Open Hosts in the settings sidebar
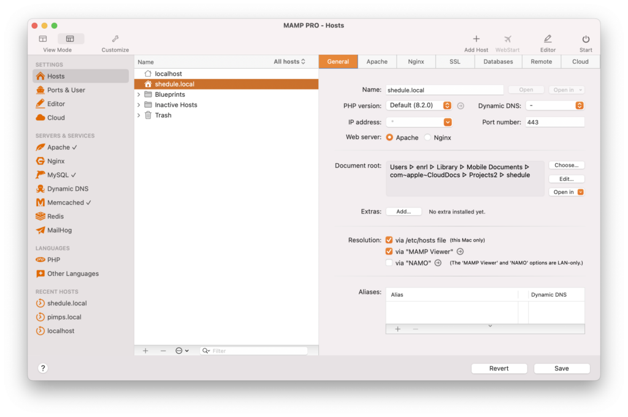This screenshot has height=417, width=628. [x=80, y=76]
